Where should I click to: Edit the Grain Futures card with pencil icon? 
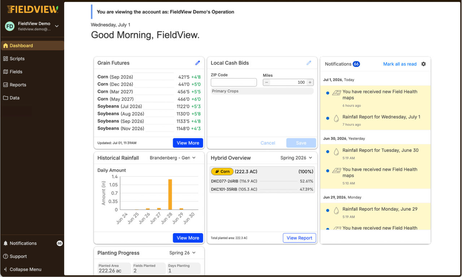197,63
